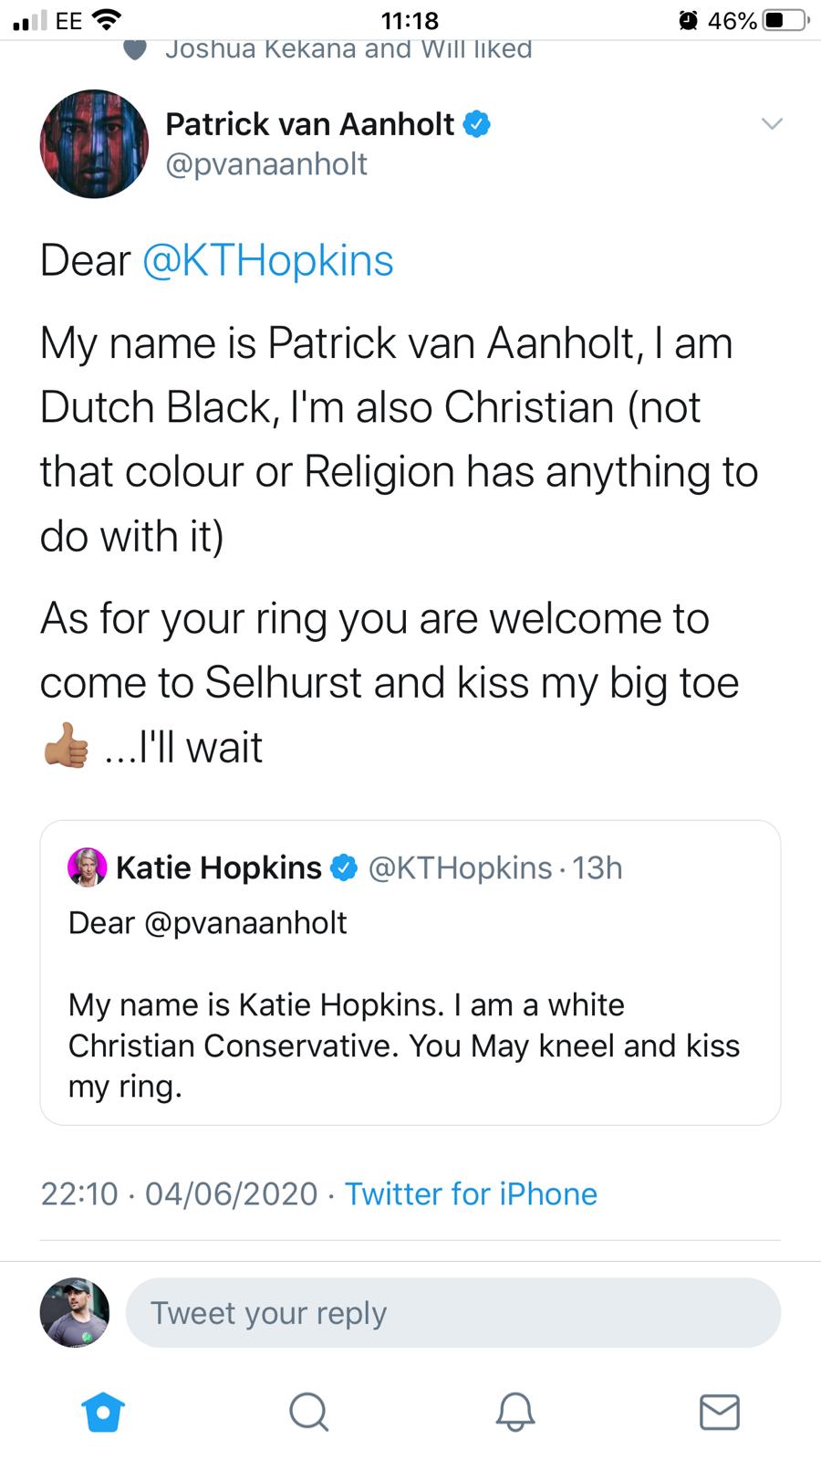Tap the Katie Hopkins name in quote
The image size is (821, 1461).
click(x=219, y=867)
